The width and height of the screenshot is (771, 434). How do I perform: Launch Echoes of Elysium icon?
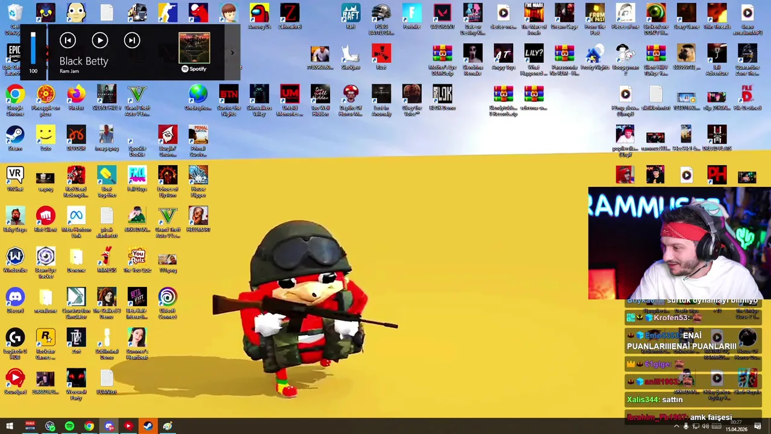tap(167, 182)
